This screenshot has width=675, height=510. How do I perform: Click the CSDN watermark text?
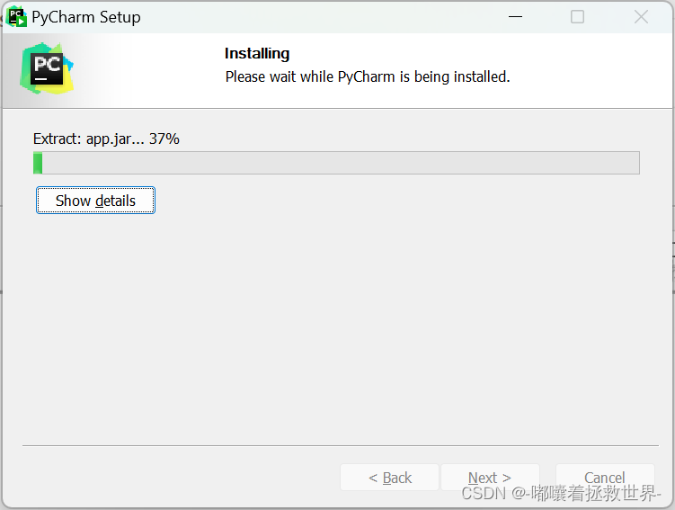pos(561,493)
